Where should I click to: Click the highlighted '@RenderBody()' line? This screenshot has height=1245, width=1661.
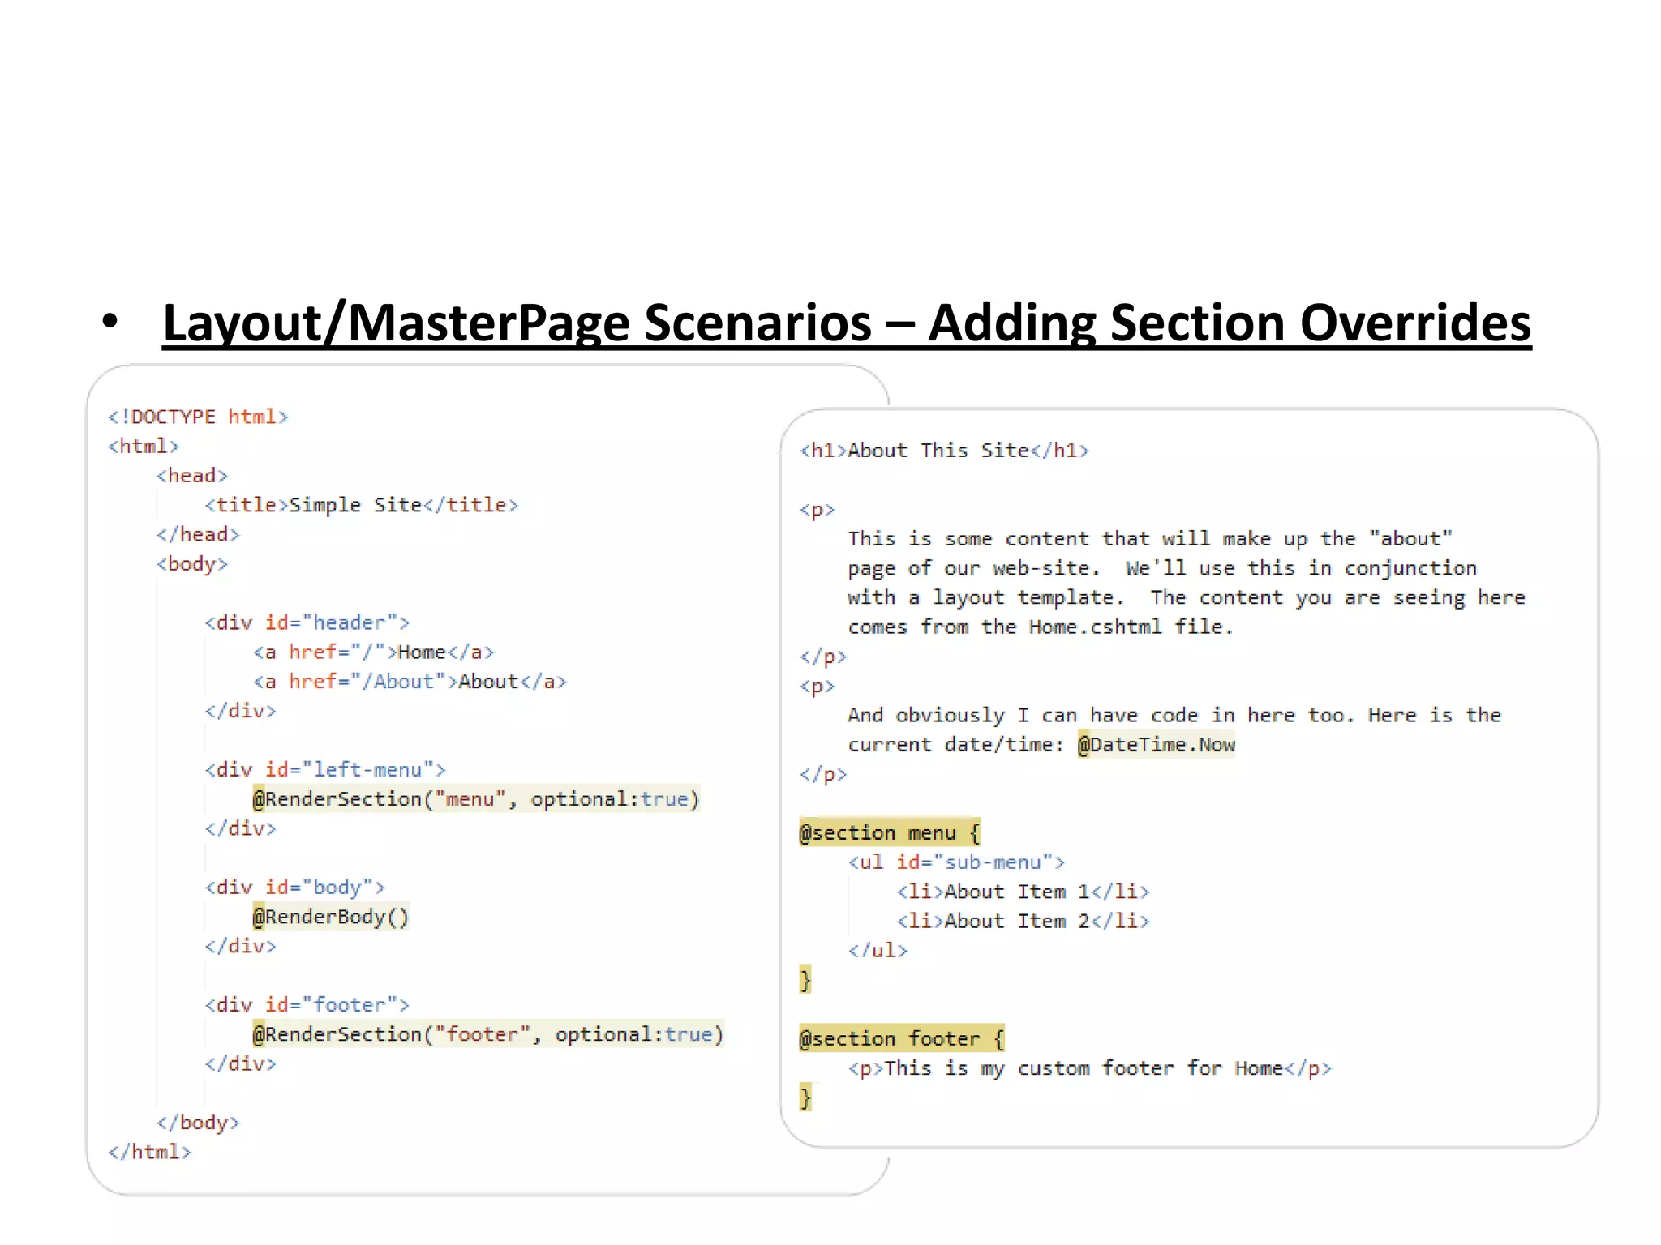pos(331,917)
